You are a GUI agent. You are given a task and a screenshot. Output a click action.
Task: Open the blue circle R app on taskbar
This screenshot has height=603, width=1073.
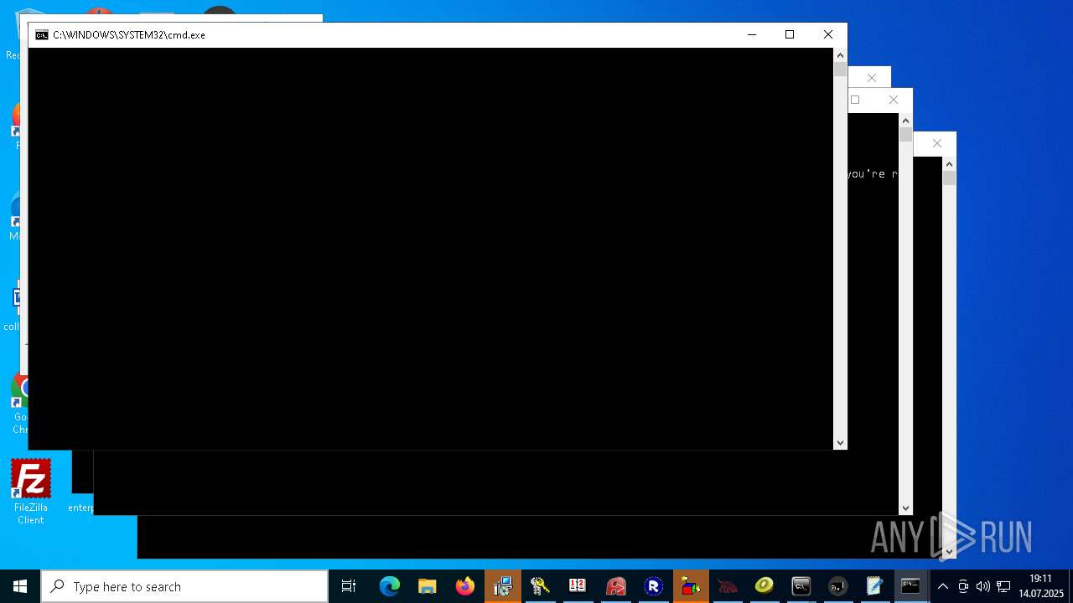[x=654, y=586]
